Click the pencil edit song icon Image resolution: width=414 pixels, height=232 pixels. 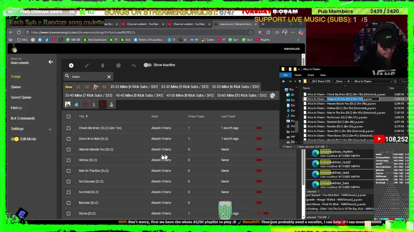point(87,65)
